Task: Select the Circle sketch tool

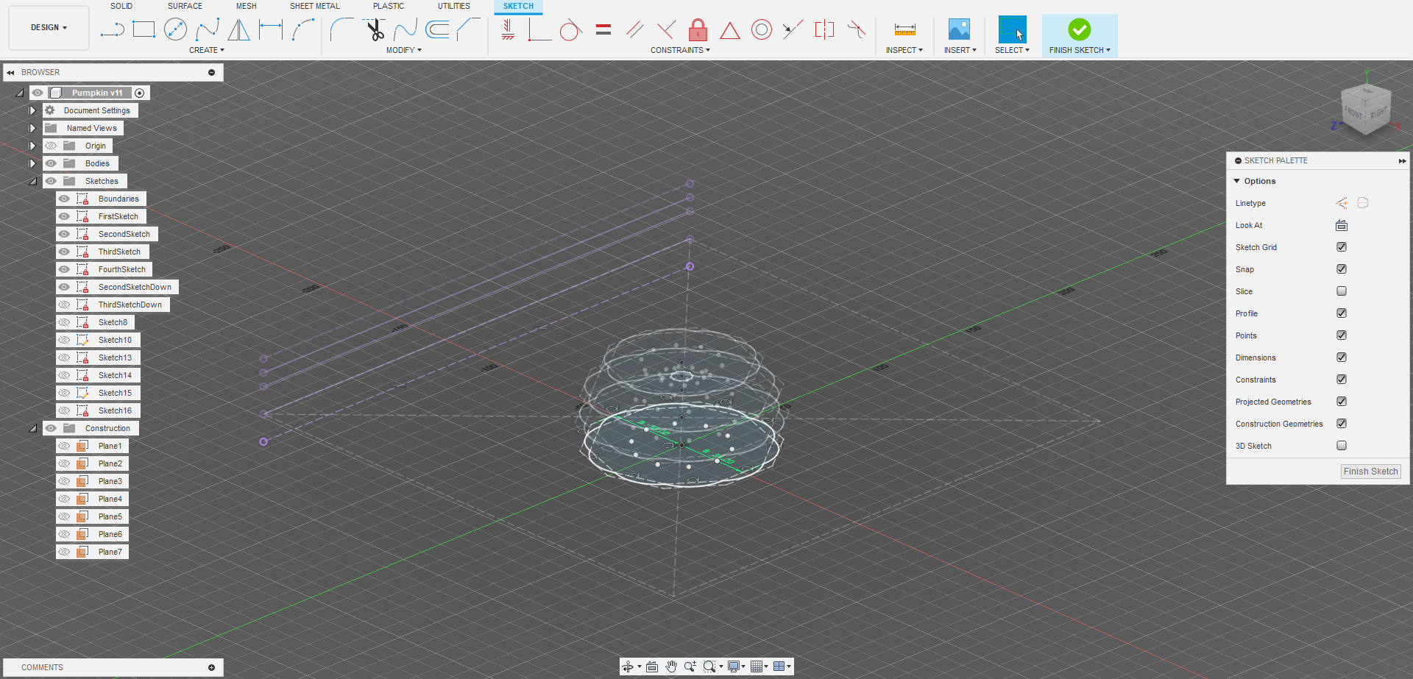Action: 175,29
